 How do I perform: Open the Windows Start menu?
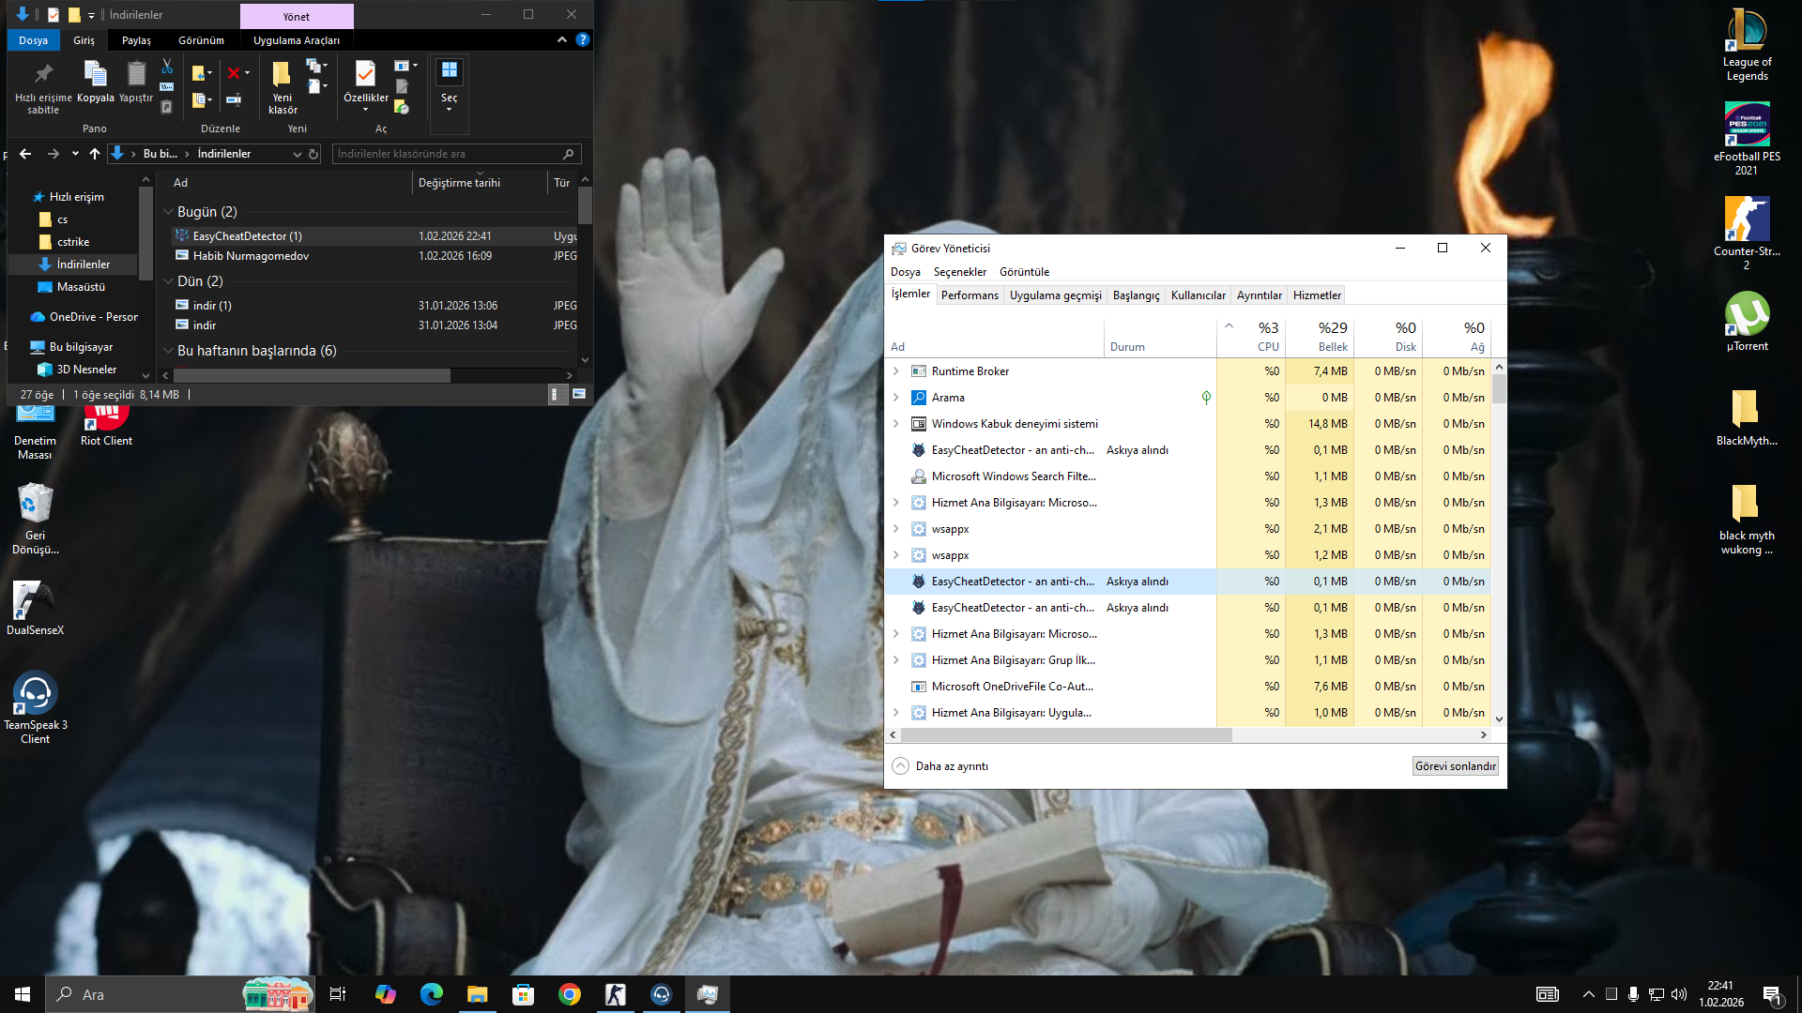point(23,994)
